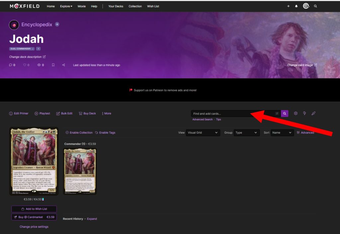Click Playtest button
Viewport: 340px width, 234px height.
click(42, 113)
